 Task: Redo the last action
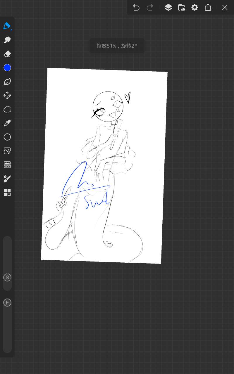point(150,7)
